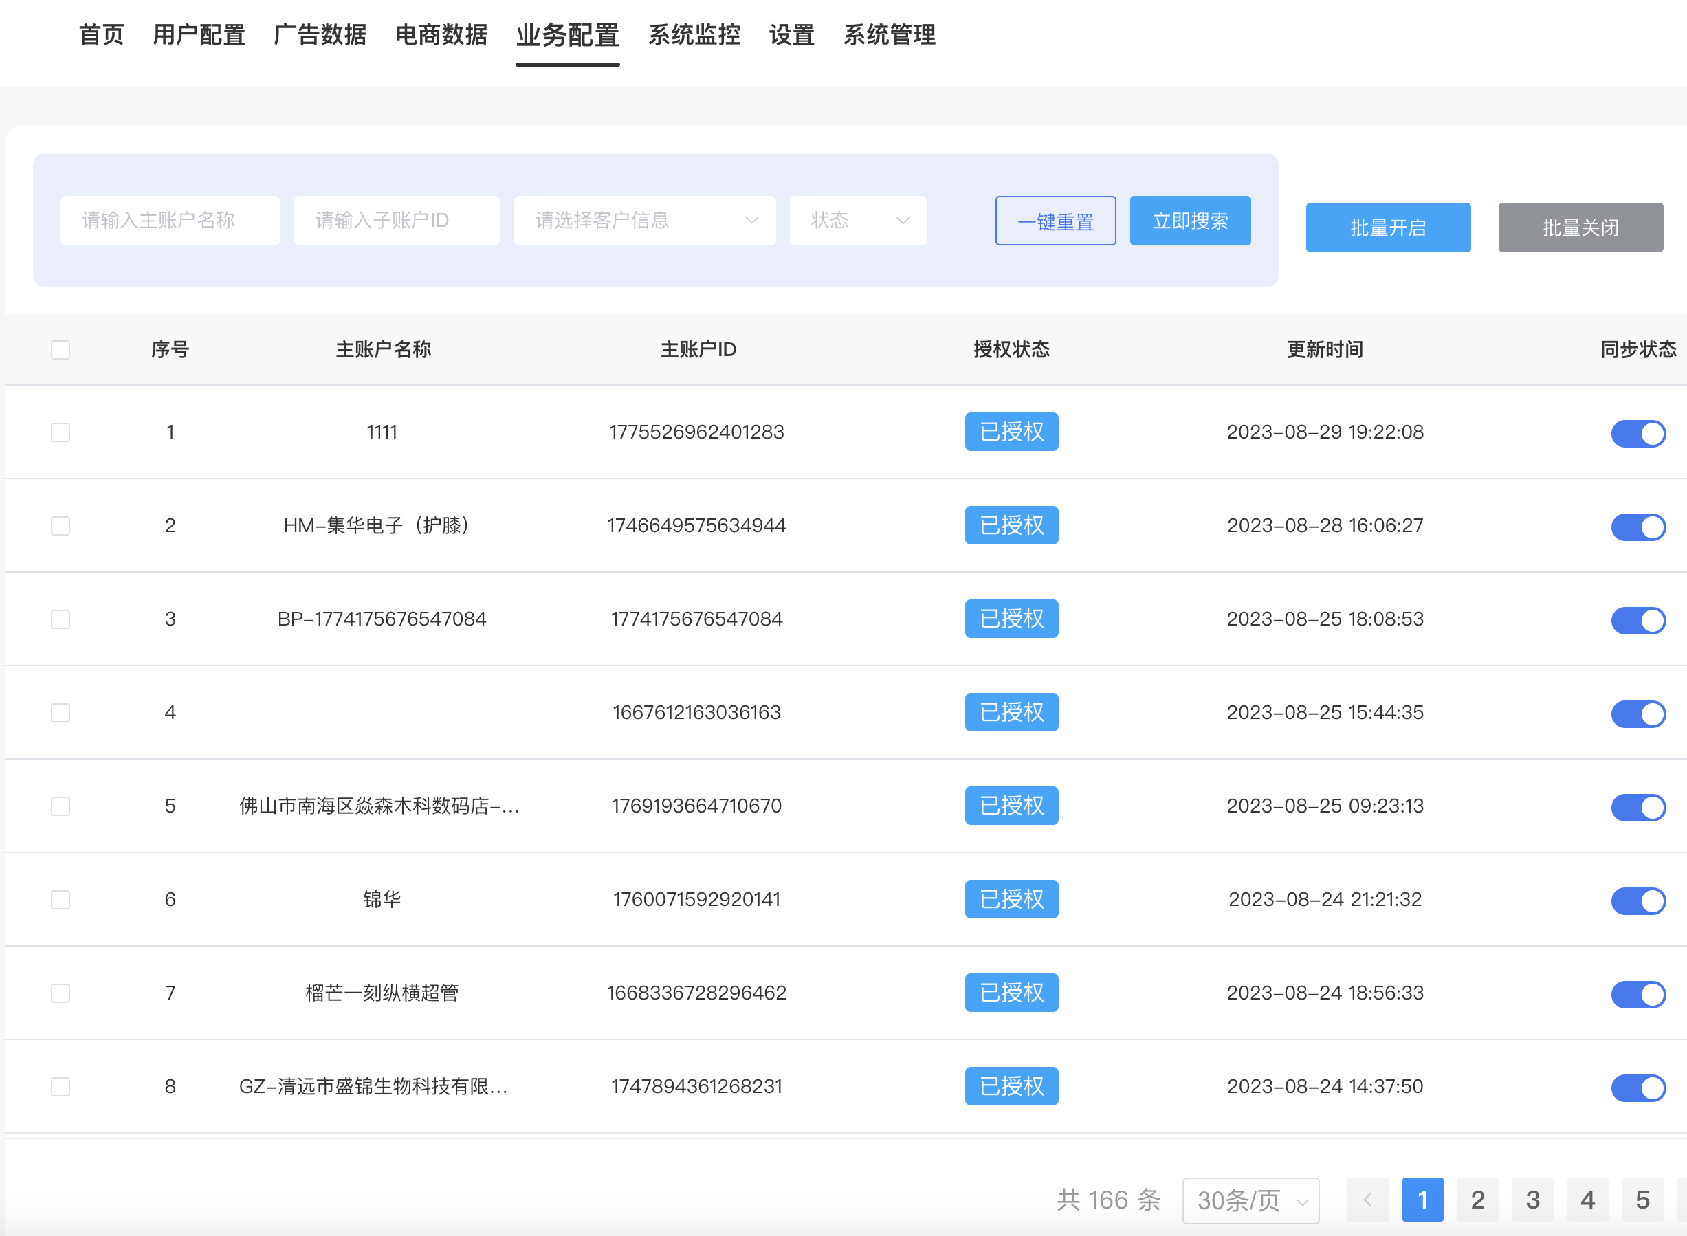Check the checkbox for 佛山市南海区焱森木科数码店 row
1687x1236 pixels.
60,806
